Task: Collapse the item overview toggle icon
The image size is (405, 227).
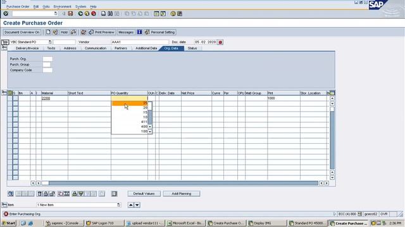Action: pos(4,93)
